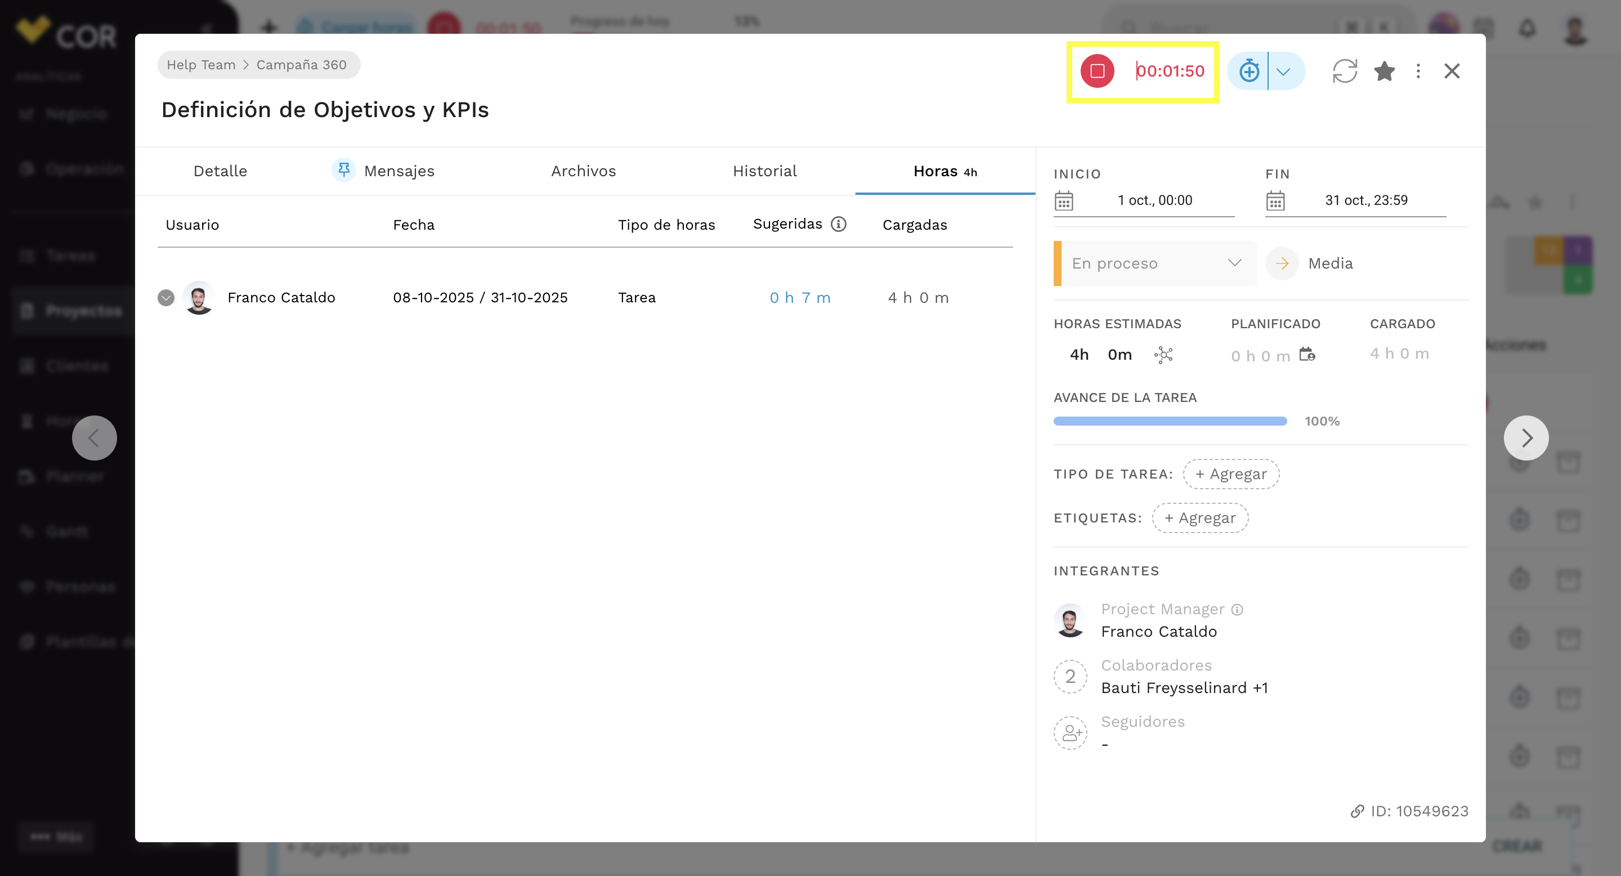
Task: Close the task detail modal
Action: [1451, 71]
